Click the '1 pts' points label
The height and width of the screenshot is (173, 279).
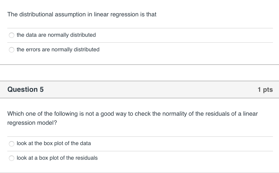pyautogui.click(x=265, y=90)
